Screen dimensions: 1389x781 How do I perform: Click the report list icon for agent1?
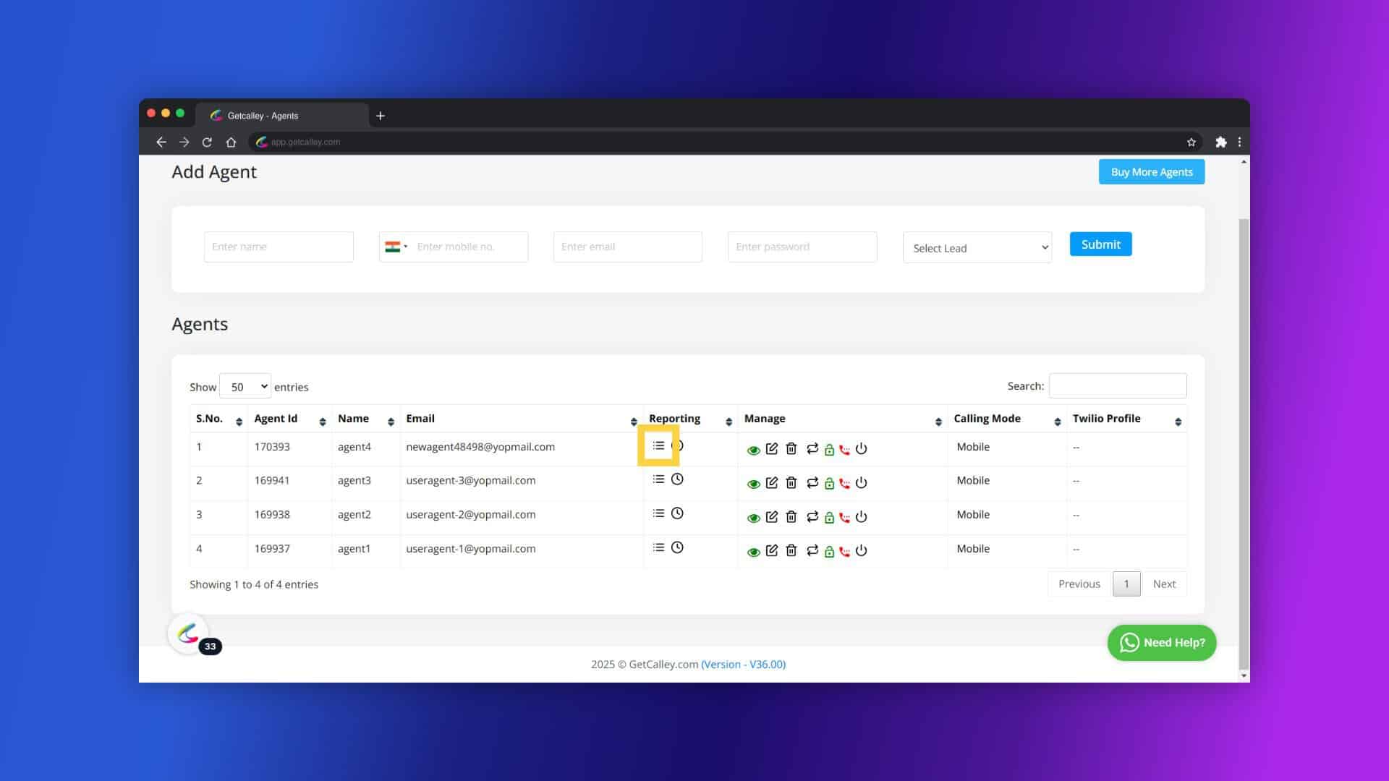(x=658, y=547)
